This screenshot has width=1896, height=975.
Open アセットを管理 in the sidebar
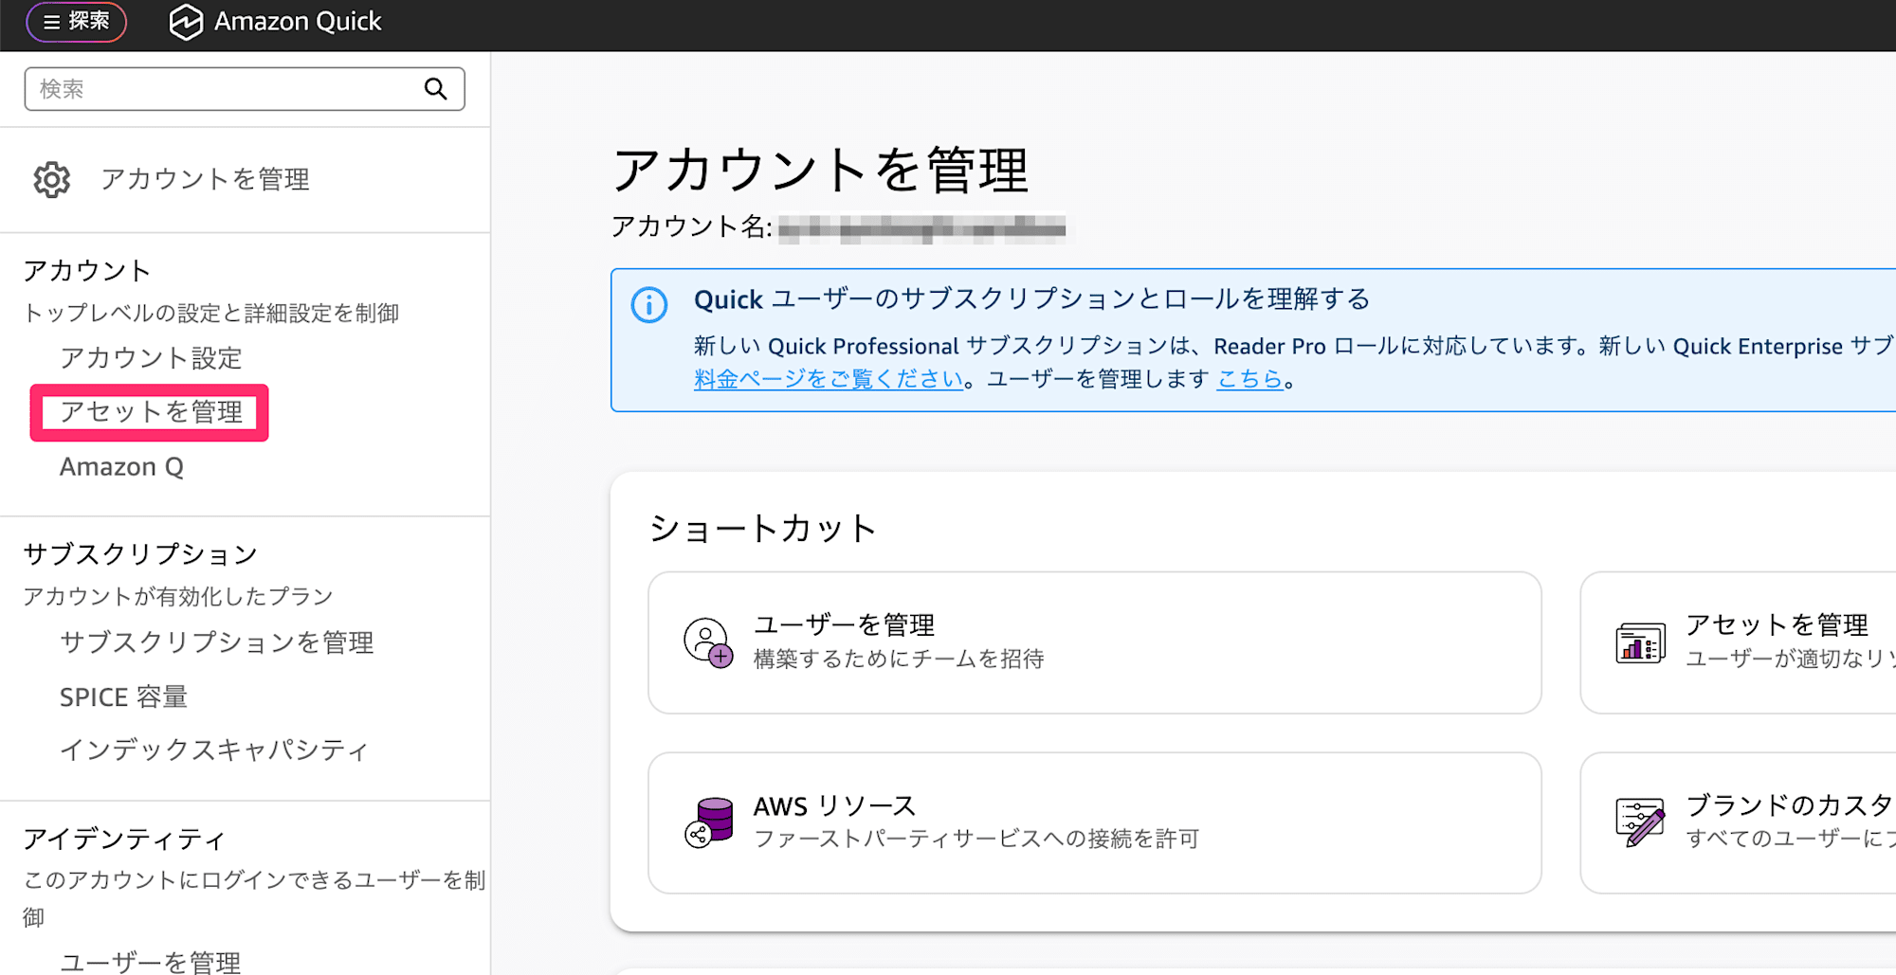[151, 412]
